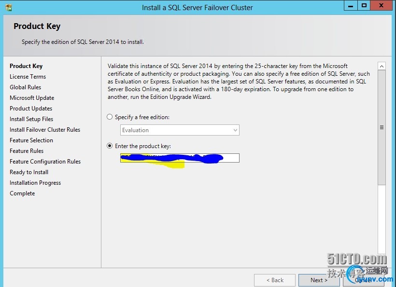The image size is (396, 287).
Task: Click 'Specify the edition of SQL Server 2014' subtitle
Action: [x=83, y=42]
